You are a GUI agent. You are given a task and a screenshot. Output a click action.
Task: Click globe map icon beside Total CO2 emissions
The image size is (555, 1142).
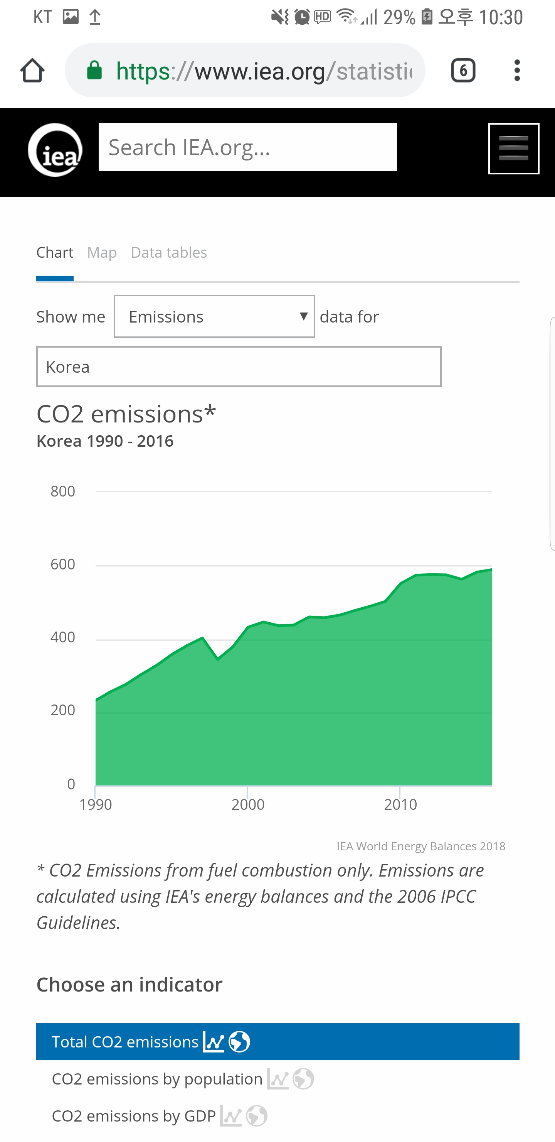(x=239, y=1041)
